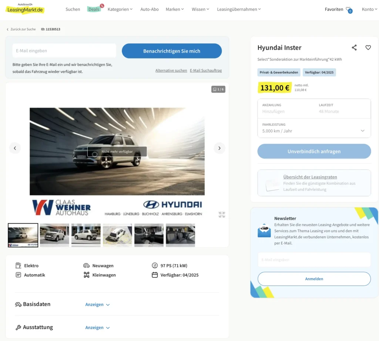Click Verfügbar: 04/2025 tag under title
The width and height of the screenshot is (379, 341).
tap(319, 72)
